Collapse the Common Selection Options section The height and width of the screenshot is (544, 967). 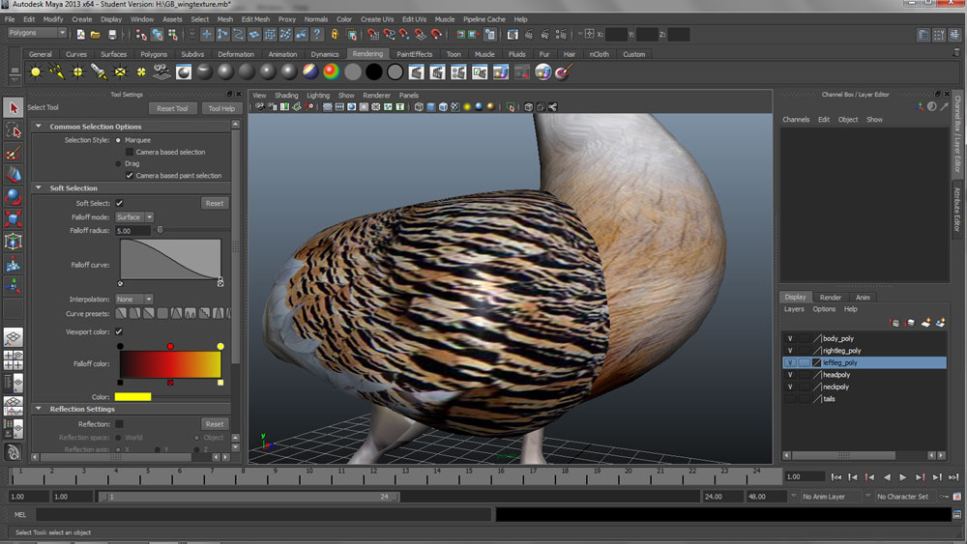pyautogui.click(x=39, y=127)
